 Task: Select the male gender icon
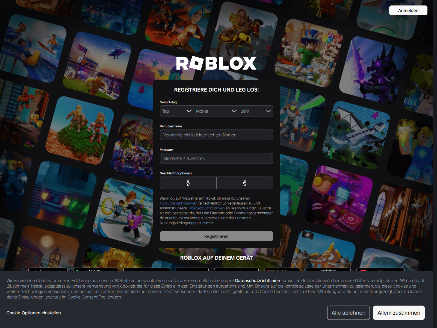[245, 183]
